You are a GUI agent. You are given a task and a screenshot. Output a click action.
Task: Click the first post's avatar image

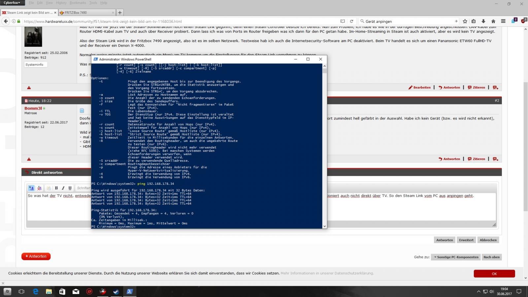tap(33, 37)
